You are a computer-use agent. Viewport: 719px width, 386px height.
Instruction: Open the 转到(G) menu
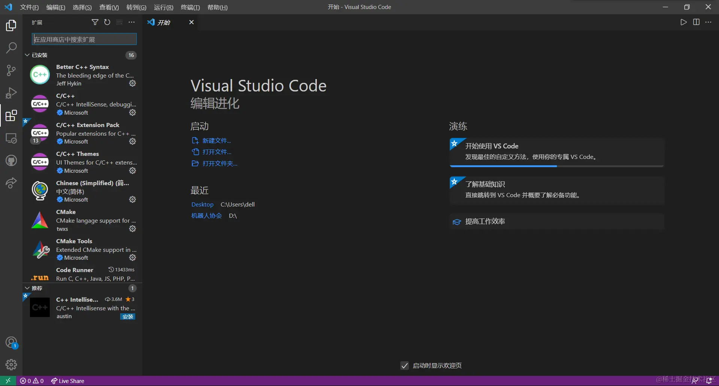(x=136, y=7)
